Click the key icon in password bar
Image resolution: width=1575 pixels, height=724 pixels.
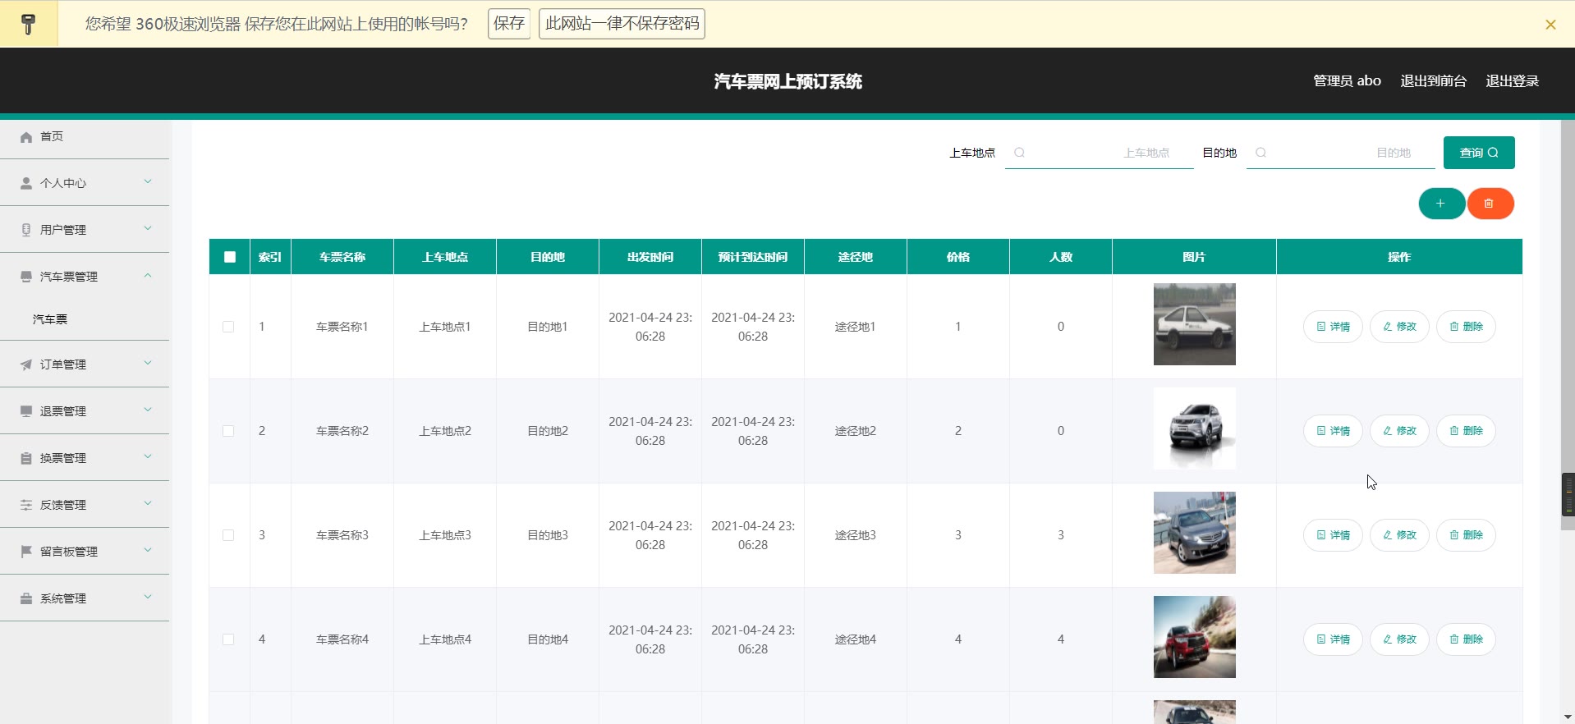(29, 24)
